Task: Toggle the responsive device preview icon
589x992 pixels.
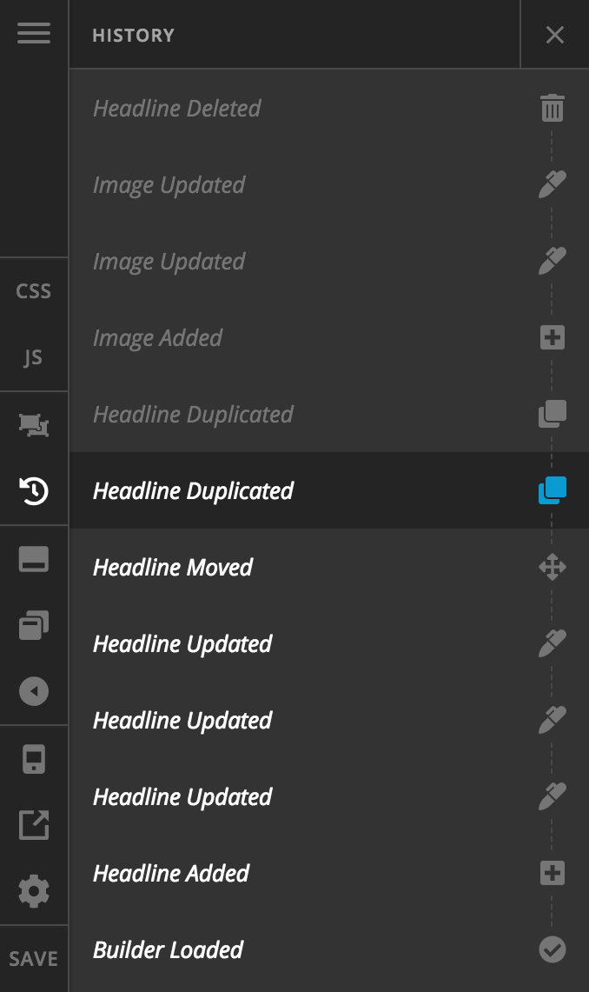Action: pos(33,759)
